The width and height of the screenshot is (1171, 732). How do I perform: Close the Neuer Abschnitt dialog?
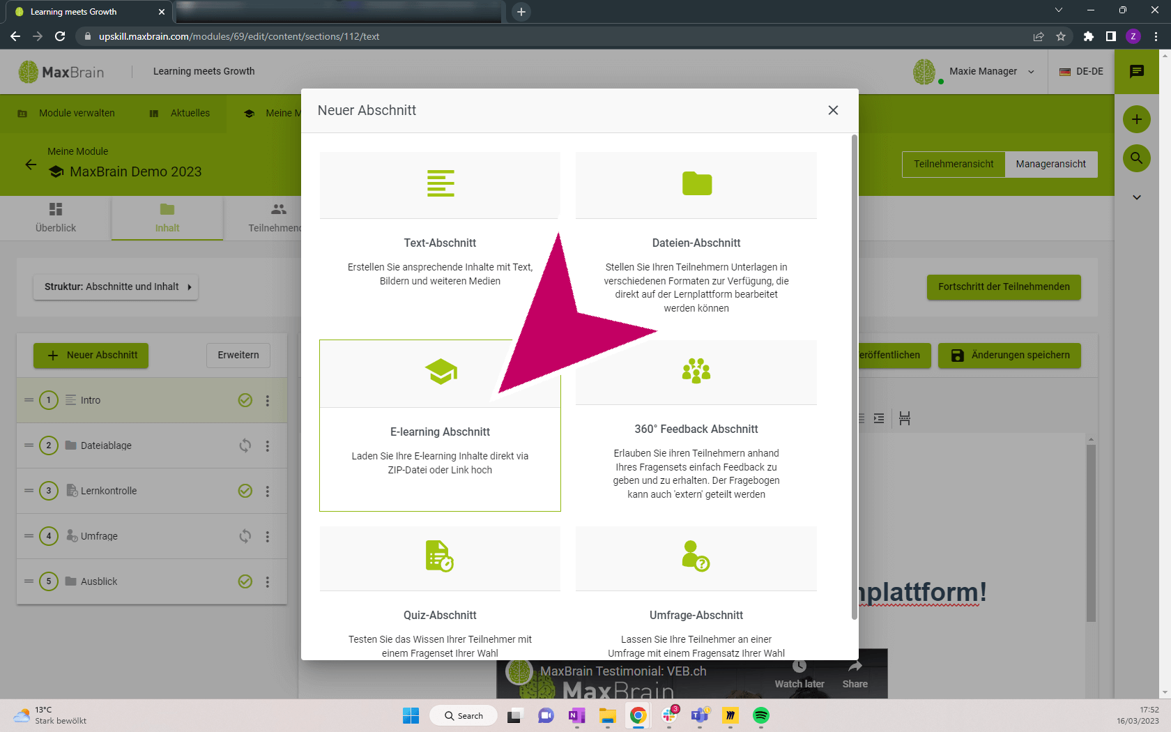pos(833,110)
